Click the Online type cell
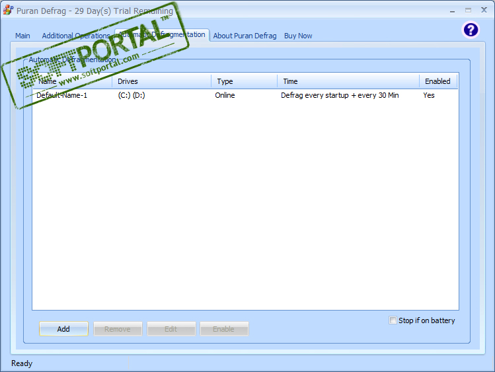 (x=225, y=95)
